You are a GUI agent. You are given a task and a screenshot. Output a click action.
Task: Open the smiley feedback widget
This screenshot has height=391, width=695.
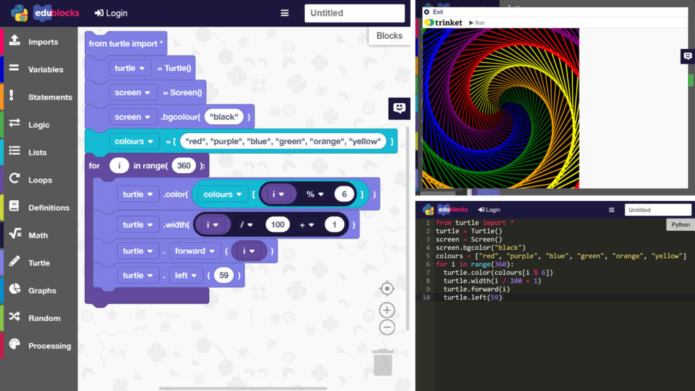coord(399,108)
